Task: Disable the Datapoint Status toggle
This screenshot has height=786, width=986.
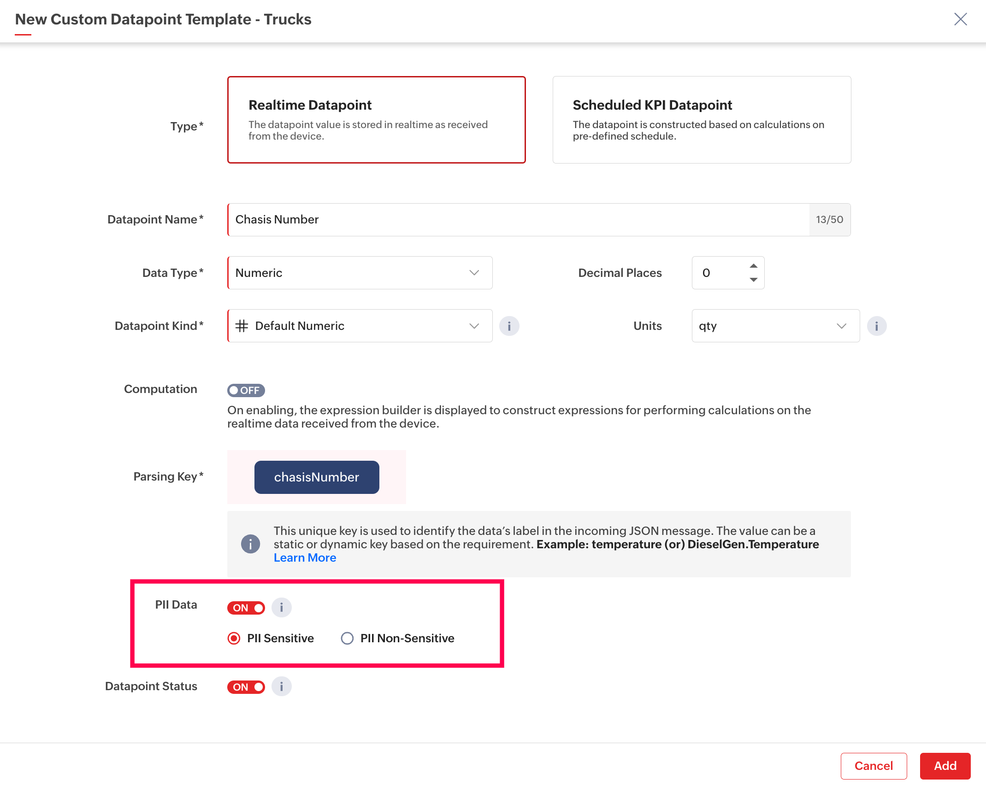Action: (x=246, y=687)
